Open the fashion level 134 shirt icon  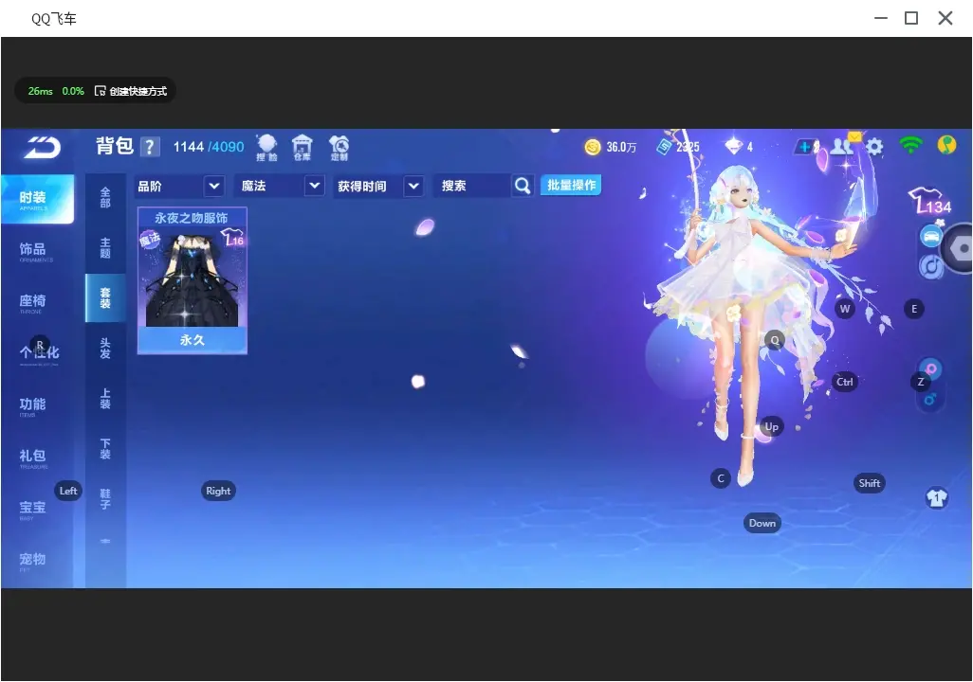[929, 200]
